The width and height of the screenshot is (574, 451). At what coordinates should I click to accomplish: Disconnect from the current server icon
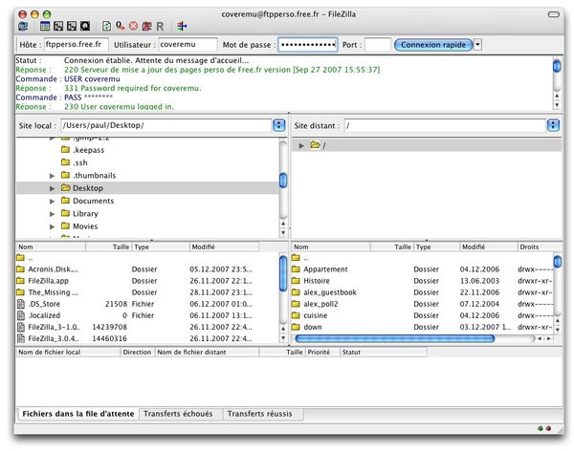coord(146,26)
